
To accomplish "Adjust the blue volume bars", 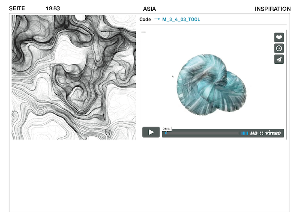I will click(244, 133).
